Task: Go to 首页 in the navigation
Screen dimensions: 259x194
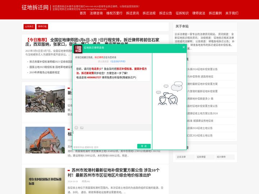Action: pos(83,13)
